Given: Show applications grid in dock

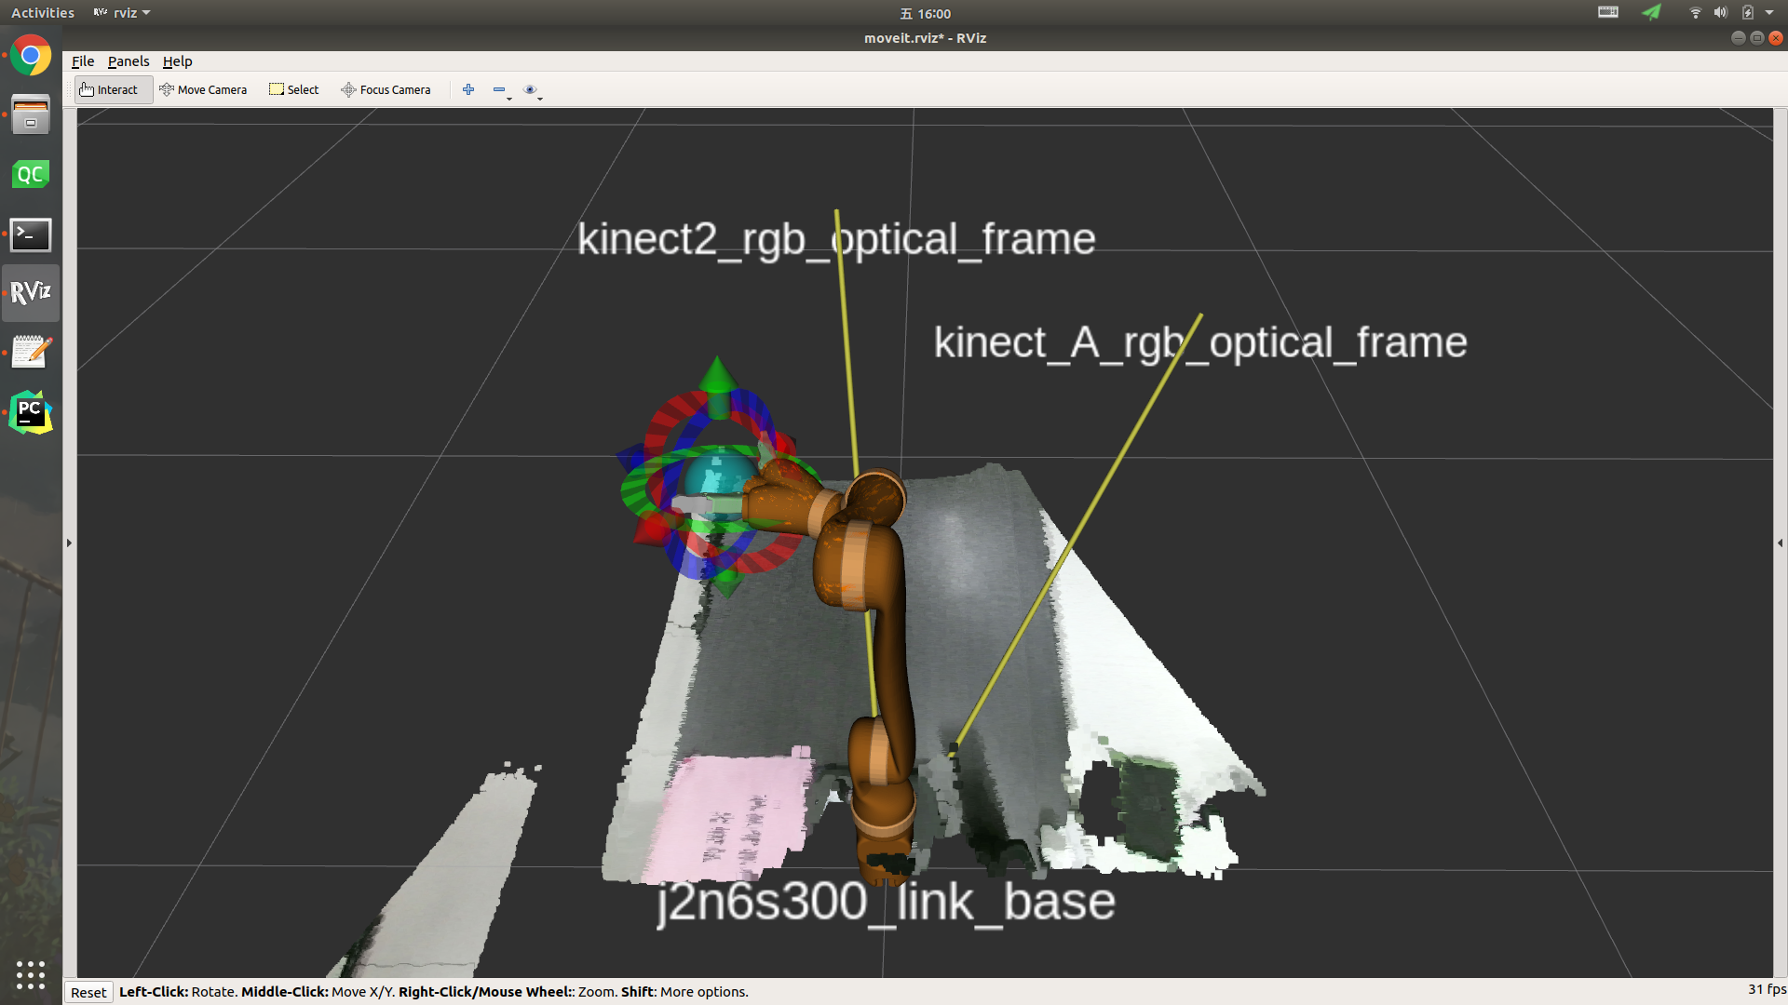Looking at the screenshot, I should [x=31, y=974].
